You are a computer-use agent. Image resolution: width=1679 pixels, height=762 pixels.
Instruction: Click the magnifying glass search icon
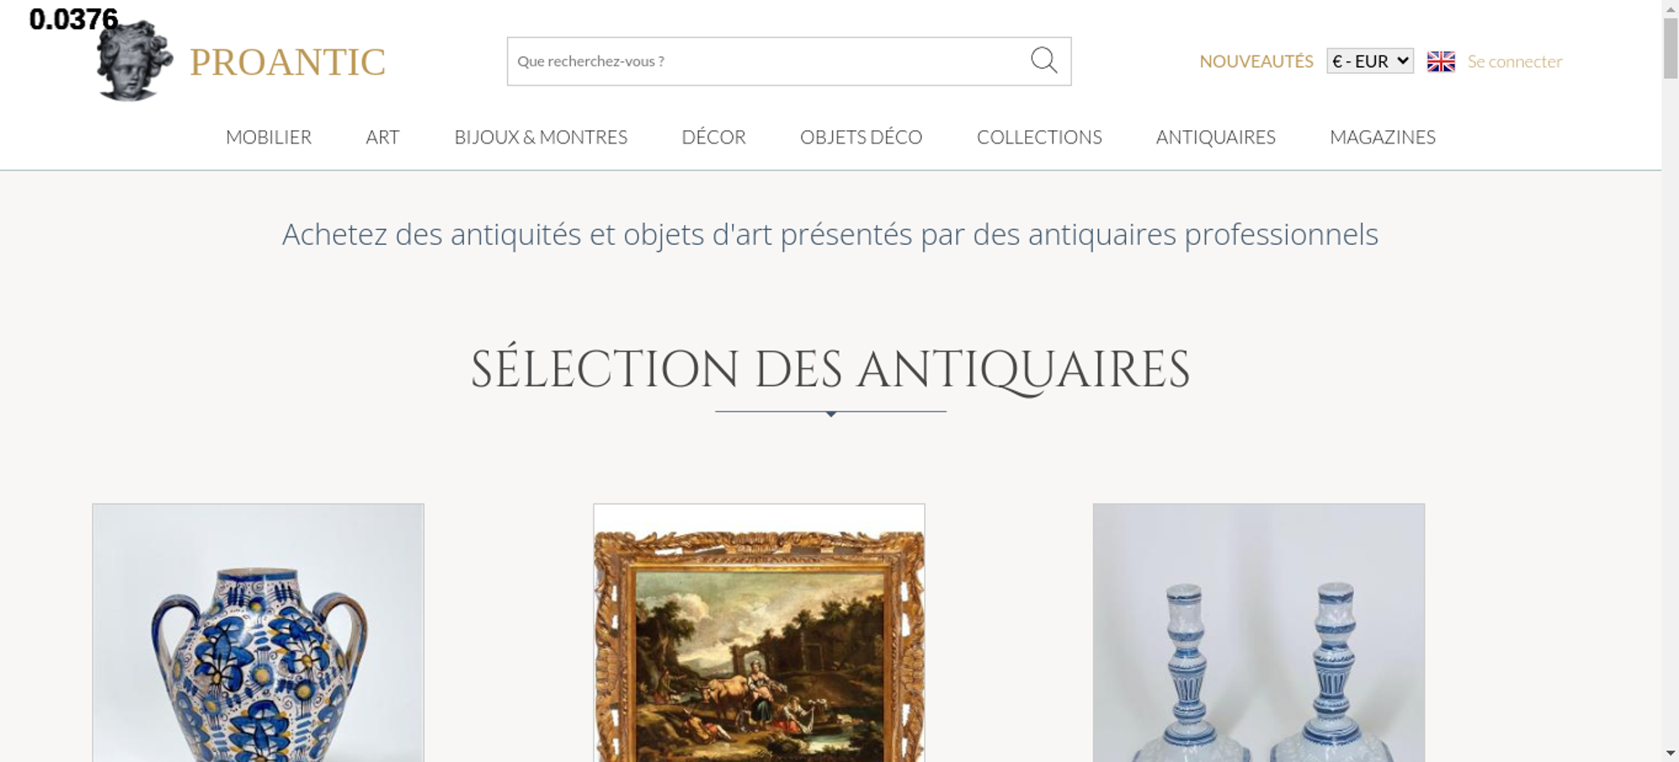(x=1043, y=60)
